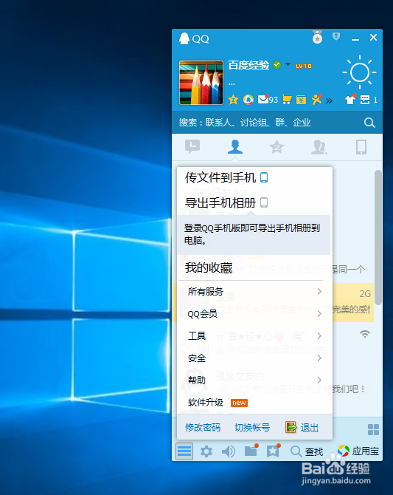Switch to the groups tab
Screen dimensions: 393x495
319,147
